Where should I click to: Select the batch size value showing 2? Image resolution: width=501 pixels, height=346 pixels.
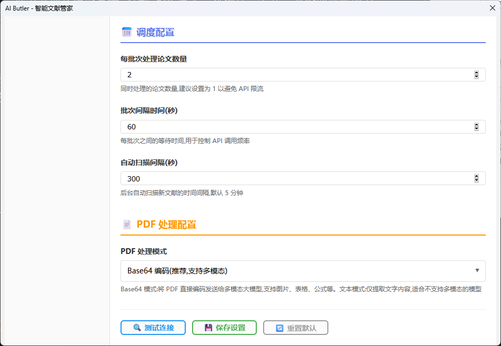[x=263, y=75]
